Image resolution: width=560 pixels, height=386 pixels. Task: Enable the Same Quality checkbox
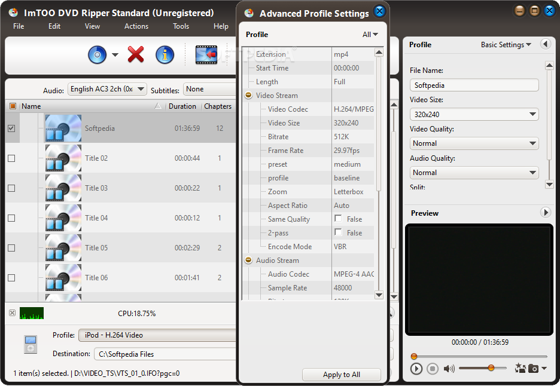point(338,218)
